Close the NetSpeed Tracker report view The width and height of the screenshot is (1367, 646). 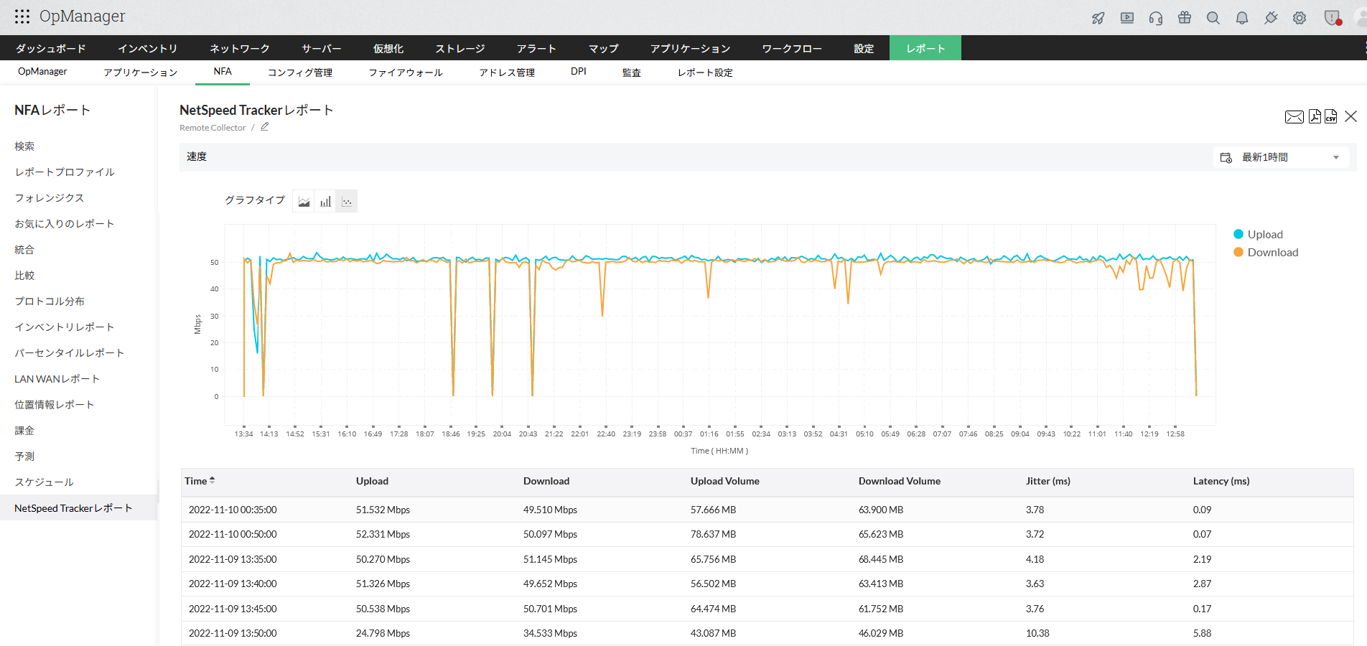(x=1350, y=116)
